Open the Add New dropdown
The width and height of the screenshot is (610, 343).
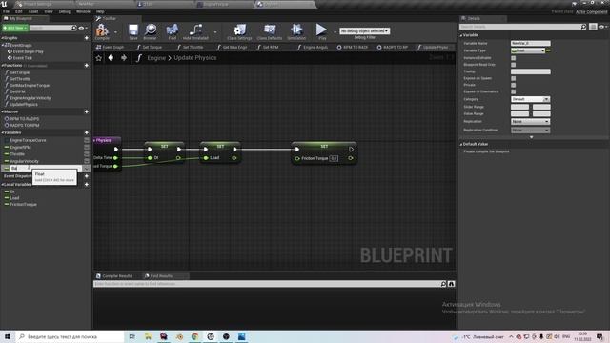[x=15, y=28]
